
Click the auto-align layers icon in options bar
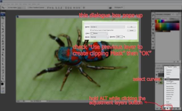[84, 8]
